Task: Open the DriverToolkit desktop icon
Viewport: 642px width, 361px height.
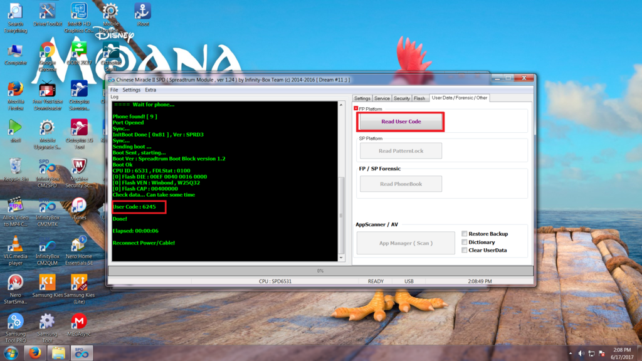Action: (x=47, y=12)
